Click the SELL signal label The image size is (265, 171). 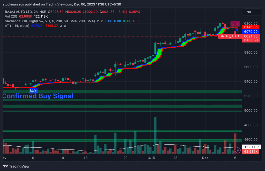click(235, 24)
